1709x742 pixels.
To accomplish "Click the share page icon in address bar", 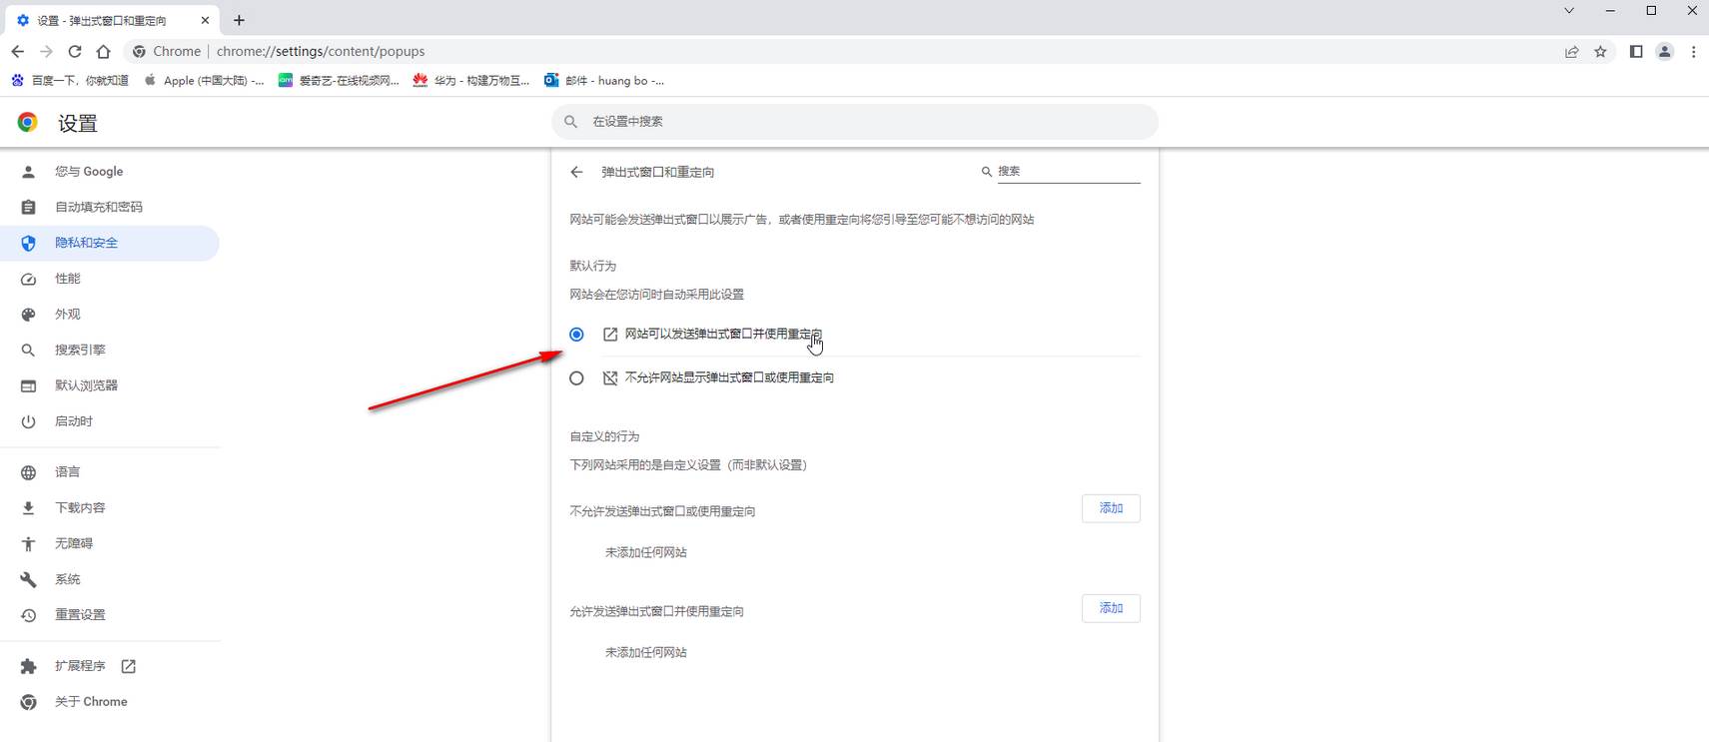I will point(1571,51).
